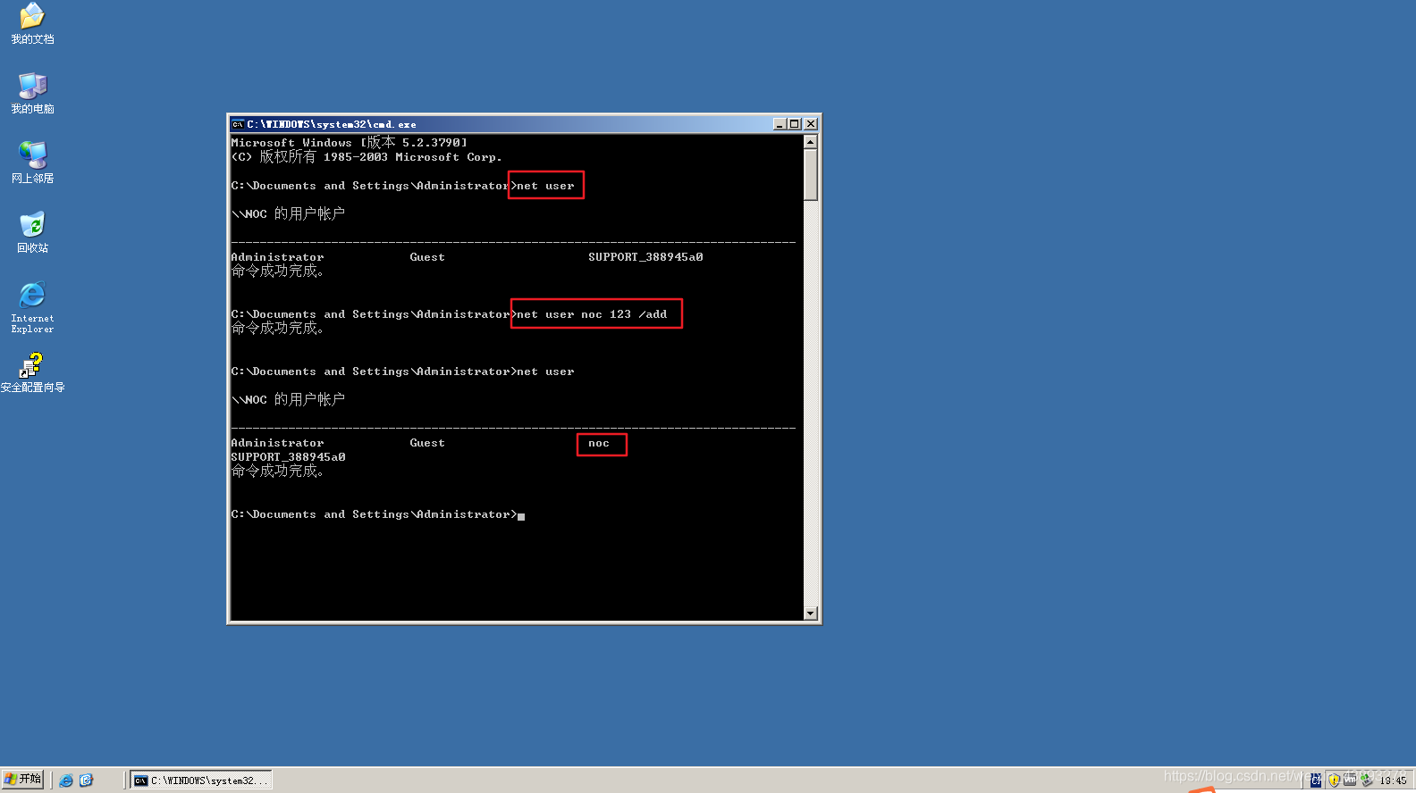Open the security alert shield tray icon
This screenshot has width=1416, height=793.
[x=1334, y=780]
